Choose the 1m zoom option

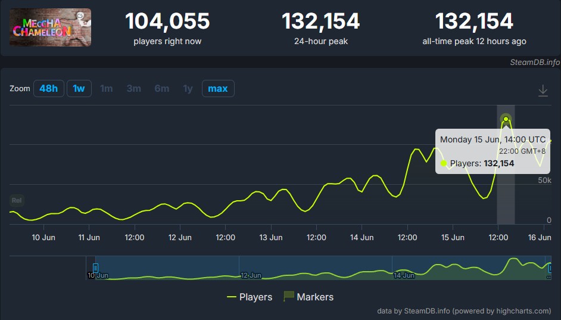coord(106,88)
